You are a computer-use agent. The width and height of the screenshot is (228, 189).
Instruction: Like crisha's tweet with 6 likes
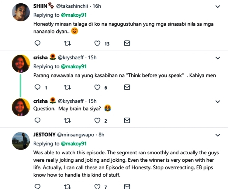pyautogui.click(x=97, y=88)
